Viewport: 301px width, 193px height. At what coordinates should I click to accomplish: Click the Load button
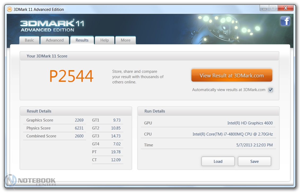[x=218, y=161]
